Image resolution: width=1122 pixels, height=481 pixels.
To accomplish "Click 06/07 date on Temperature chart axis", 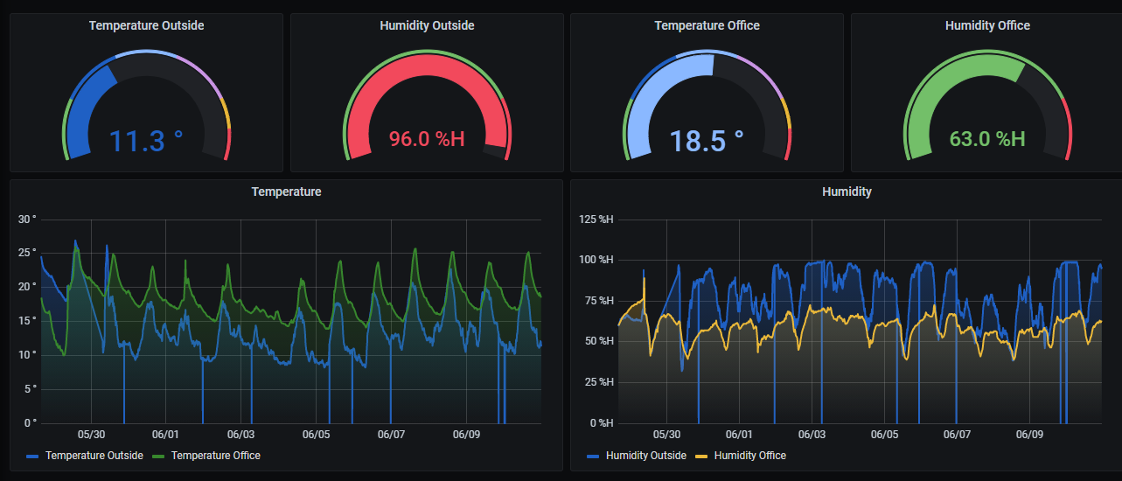I will point(391,434).
